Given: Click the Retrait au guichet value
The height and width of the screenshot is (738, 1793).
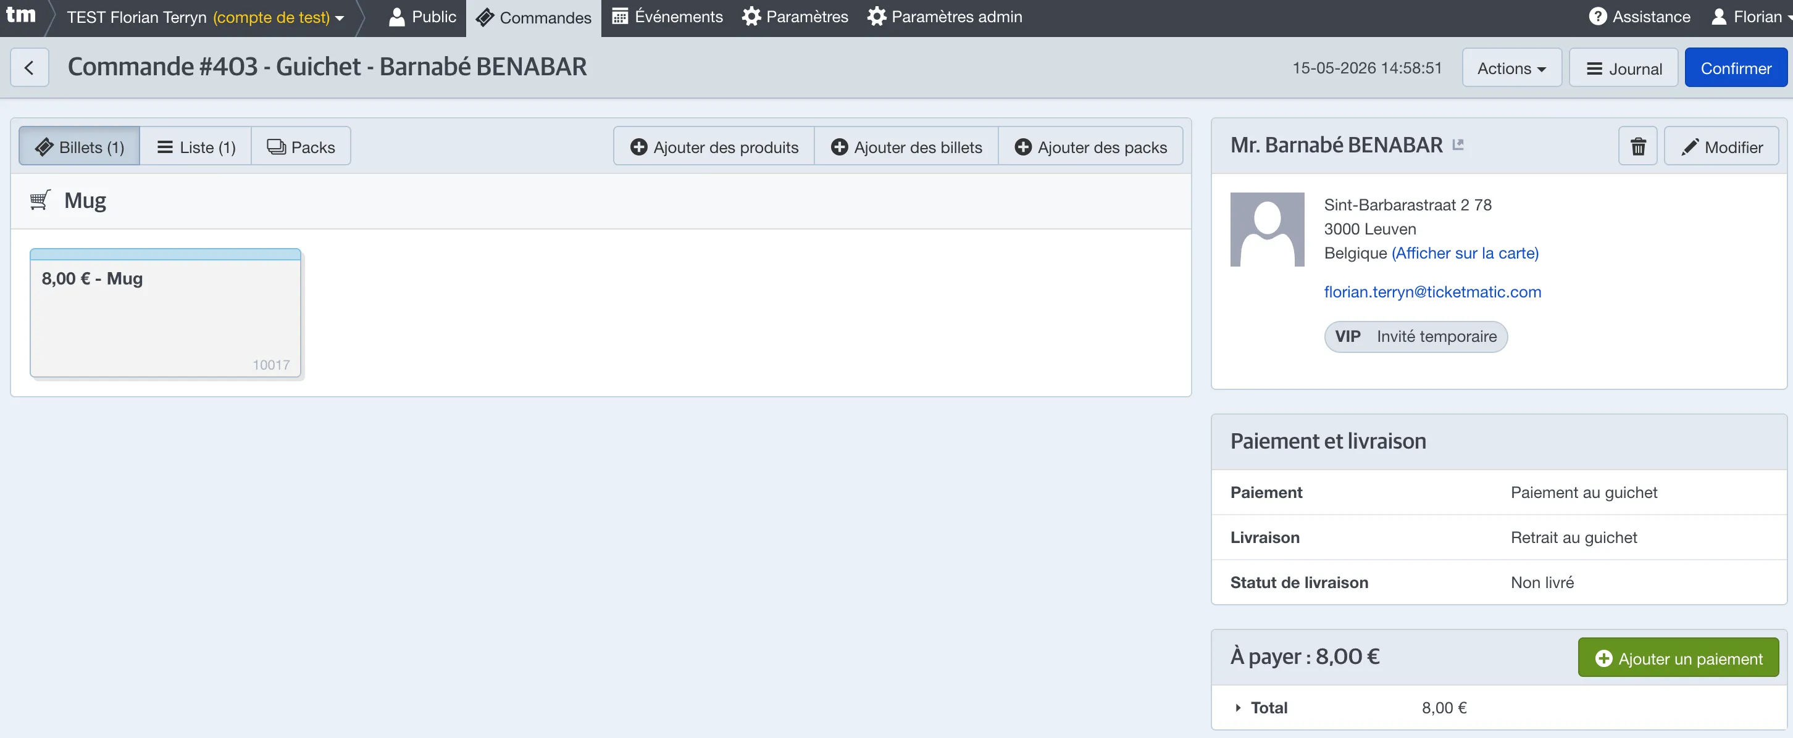Looking at the screenshot, I should coord(1574,537).
